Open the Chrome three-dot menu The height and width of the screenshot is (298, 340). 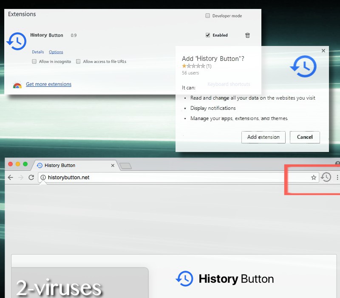coord(337,178)
